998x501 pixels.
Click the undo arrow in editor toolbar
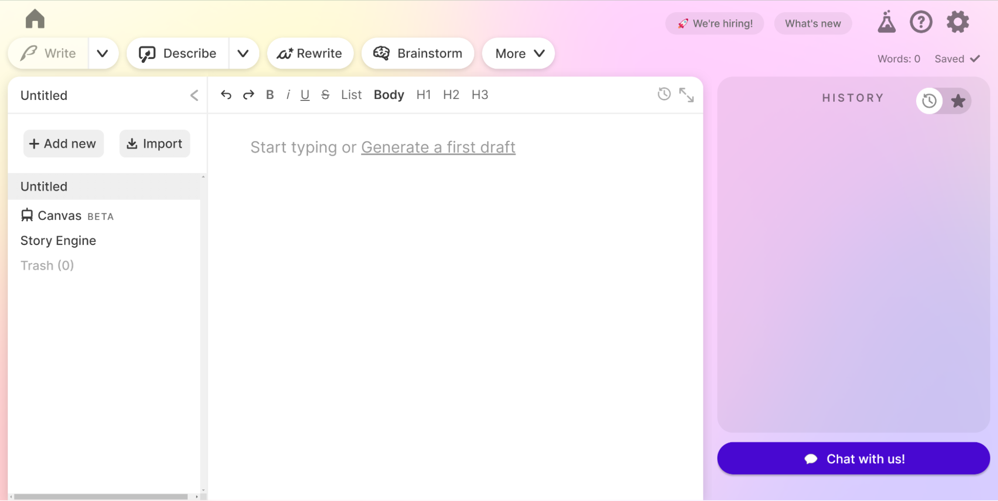[226, 95]
